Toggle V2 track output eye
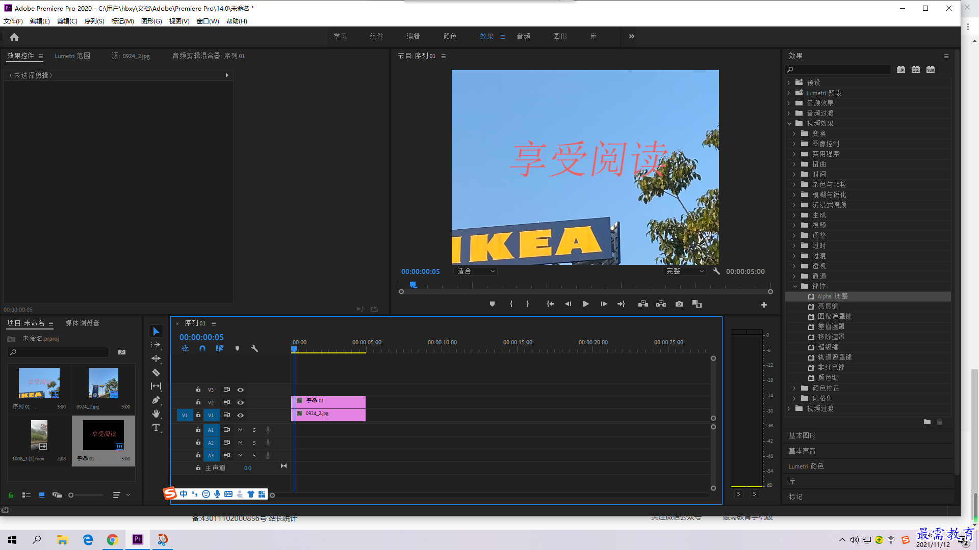Screen dimensions: 979x550 click(x=240, y=402)
